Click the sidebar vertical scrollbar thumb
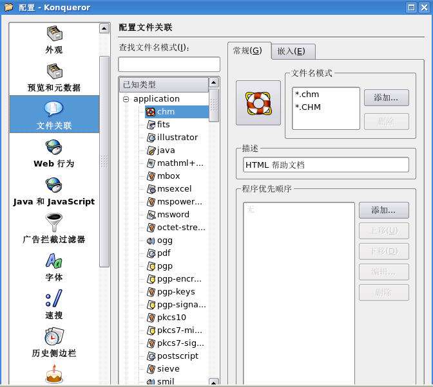This screenshot has height=387, width=433. (104, 161)
